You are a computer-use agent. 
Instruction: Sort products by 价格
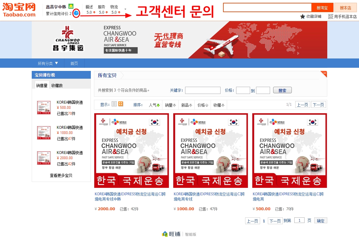[203, 105]
